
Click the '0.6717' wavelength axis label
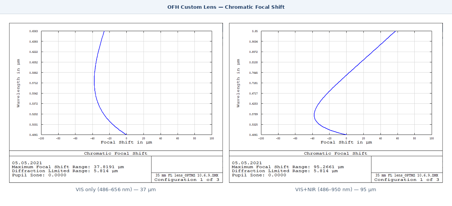click(x=253, y=93)
